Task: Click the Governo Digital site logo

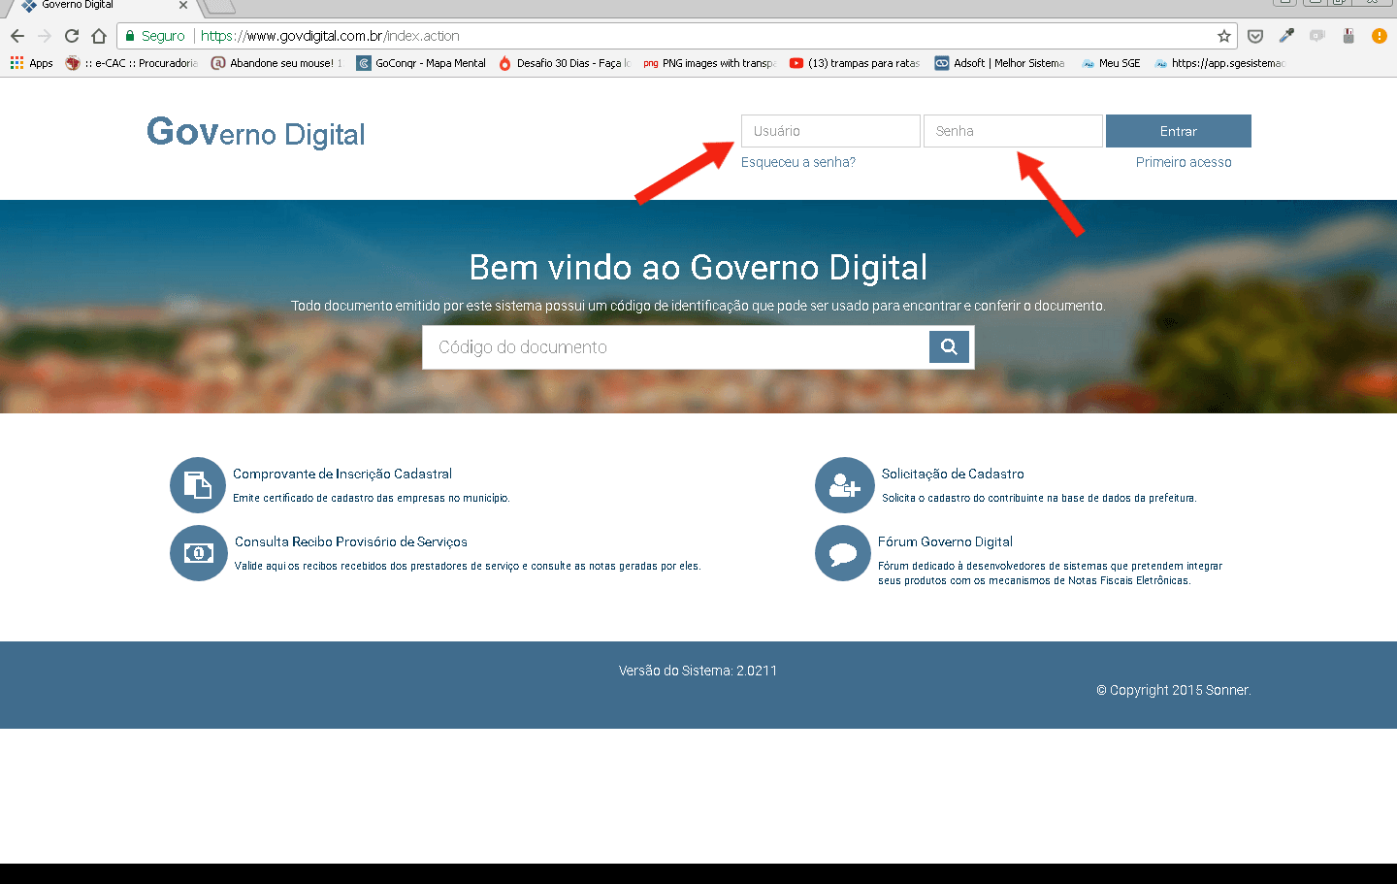Action: [x=256, y=133]
